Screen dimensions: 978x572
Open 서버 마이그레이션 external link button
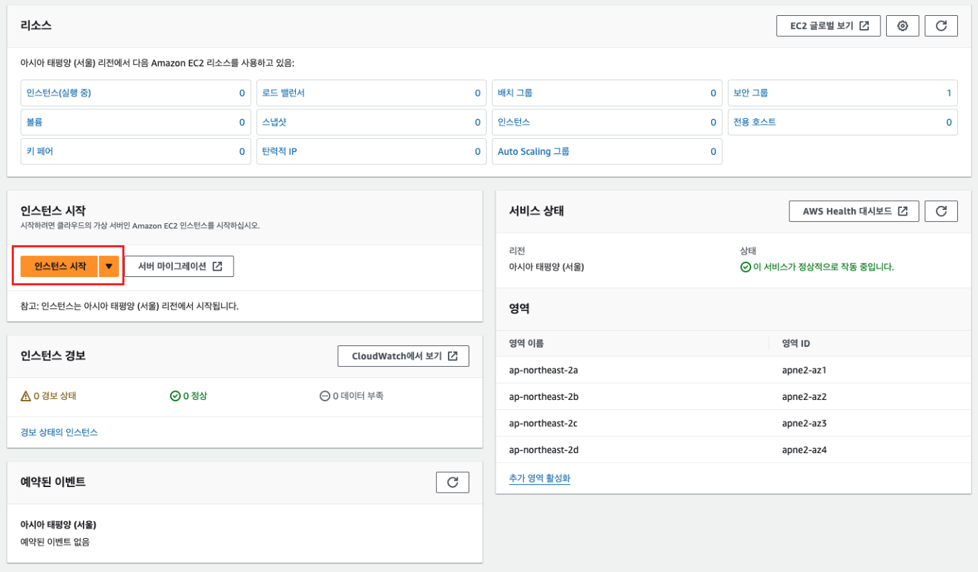click(x=179, y=266)
